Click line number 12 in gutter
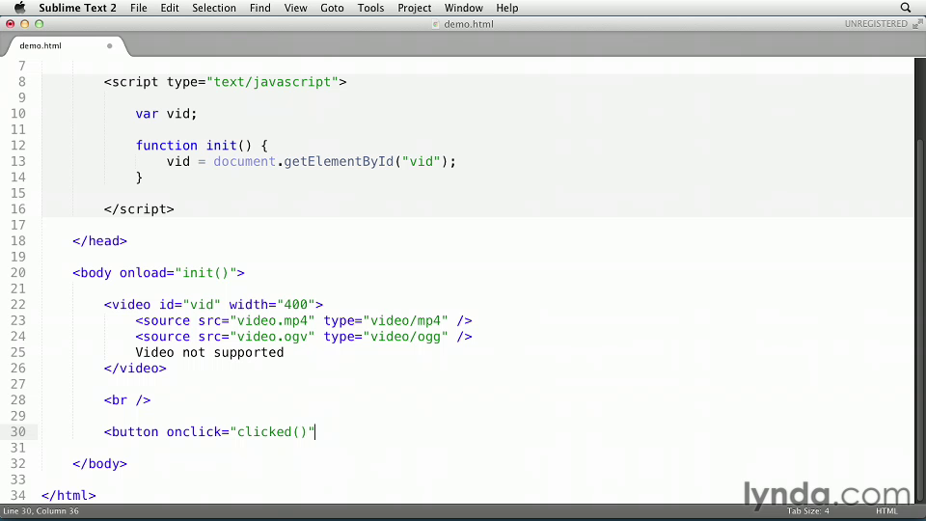Viewport: 926px width, 521px height. coord(18,146)
